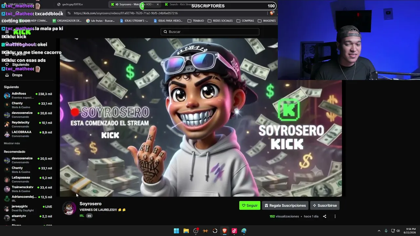The height and width of the screenshot is (236, 420).
Task: Click the microphone system tray icon
Action: 386,231
